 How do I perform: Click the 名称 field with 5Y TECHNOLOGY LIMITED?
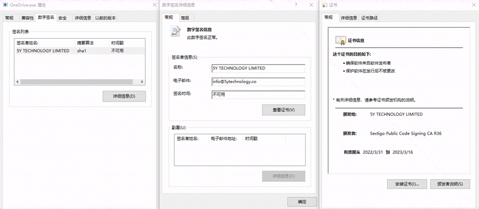pos(259,68)
